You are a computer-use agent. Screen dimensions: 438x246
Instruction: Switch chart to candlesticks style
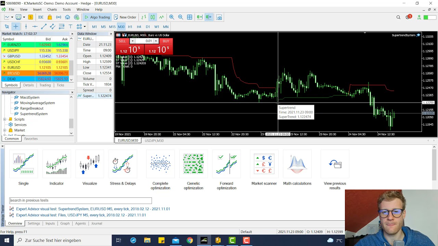pos(153,17)
